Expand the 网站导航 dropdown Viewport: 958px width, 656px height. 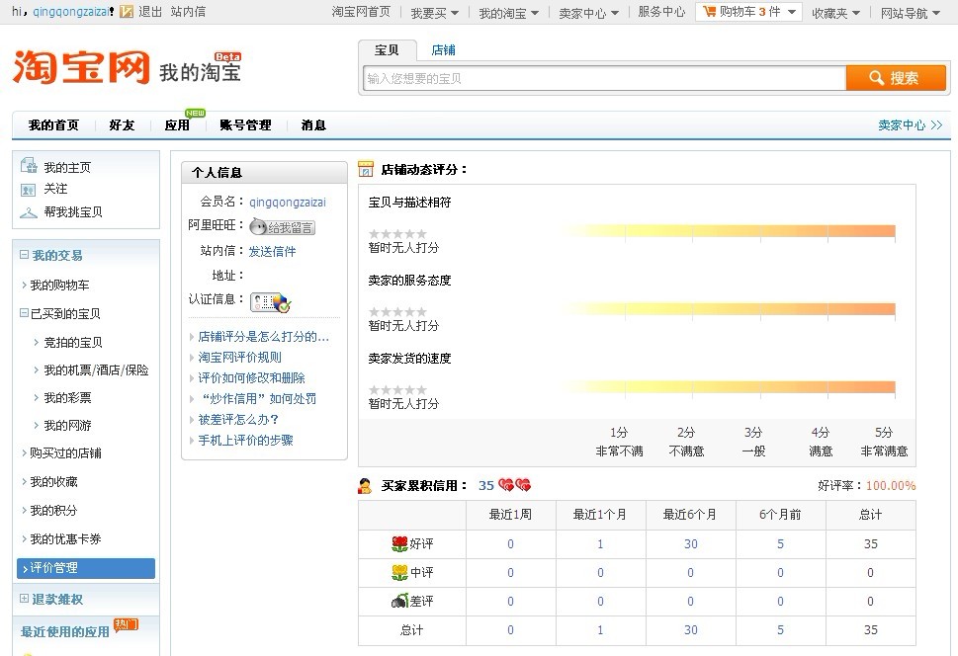coord(910,13)
